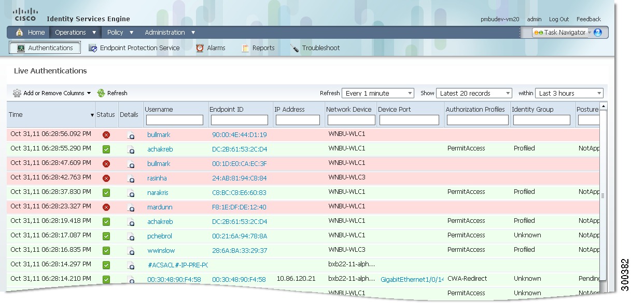This screenshot has height=303, width=631.
Task: Open details icon for #ACSACL row
Action: click(x=131, y=265)
